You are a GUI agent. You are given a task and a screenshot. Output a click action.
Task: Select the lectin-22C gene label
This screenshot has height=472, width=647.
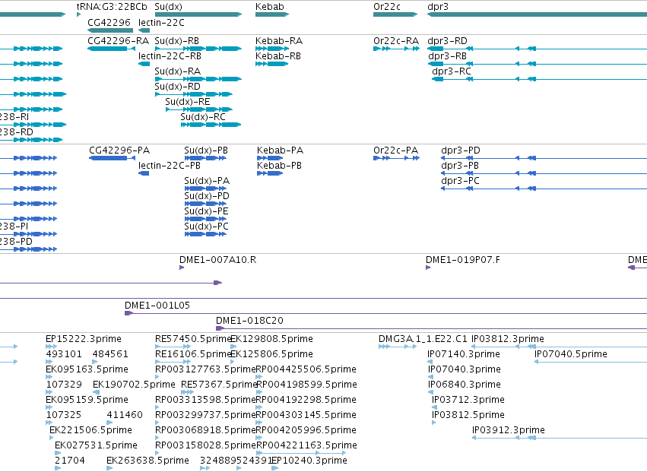tap(161, 23)
